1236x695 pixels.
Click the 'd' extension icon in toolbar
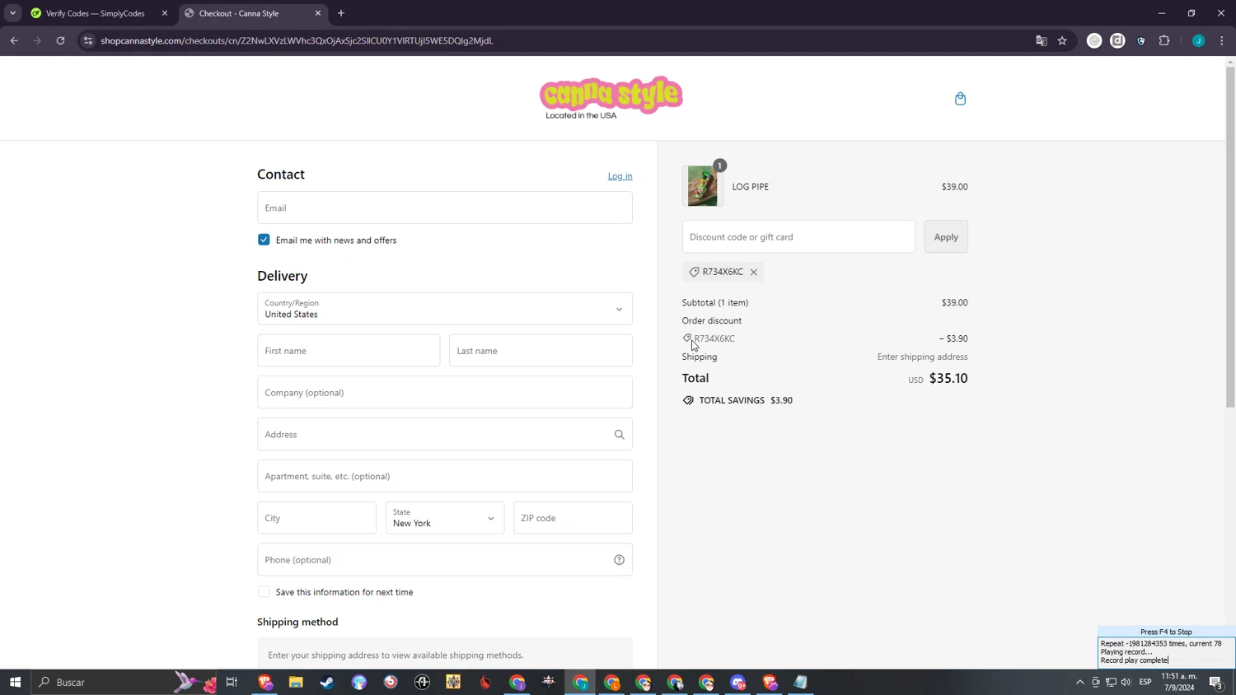tap(1117, 40)
